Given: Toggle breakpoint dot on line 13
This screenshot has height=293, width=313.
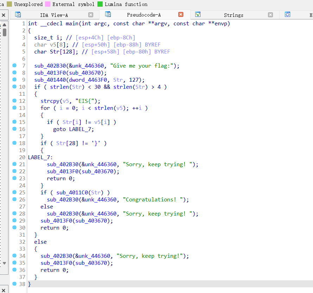Looking at the screenshot, I should pos(14,107).
